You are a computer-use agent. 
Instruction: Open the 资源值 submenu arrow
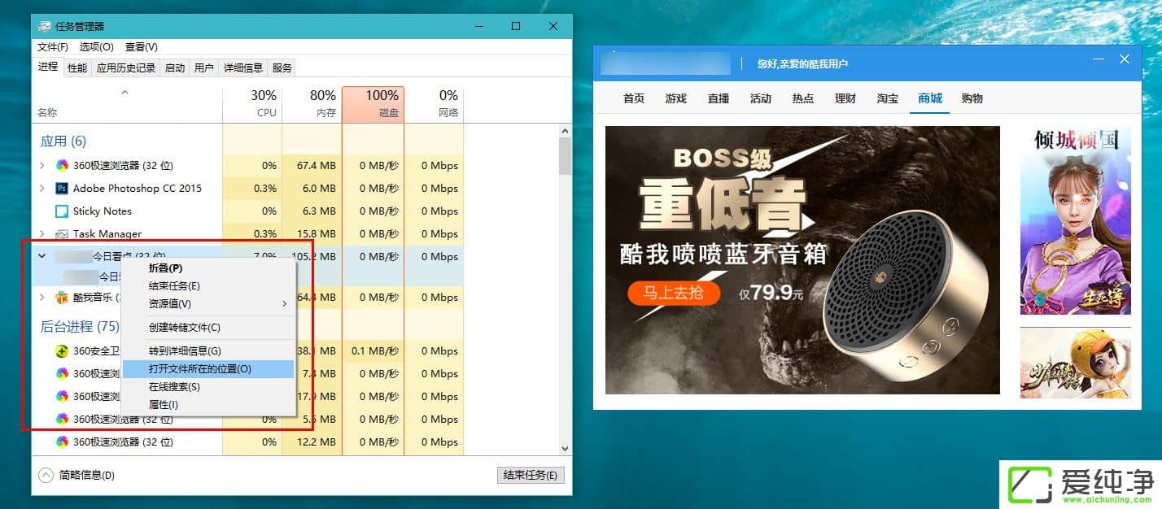coord(284,304)
